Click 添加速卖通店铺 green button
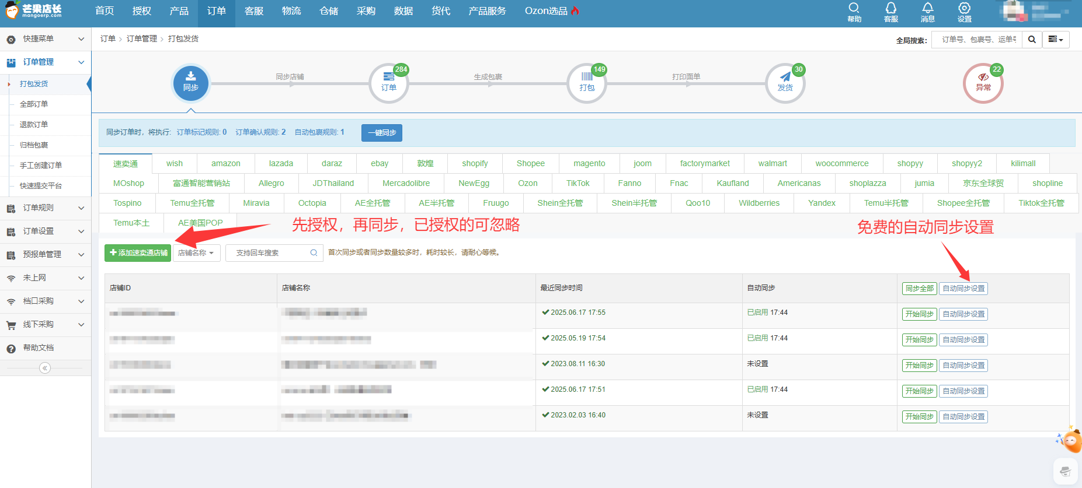The height and width of the screenshot is (488, 1082). tap(138, 253)
